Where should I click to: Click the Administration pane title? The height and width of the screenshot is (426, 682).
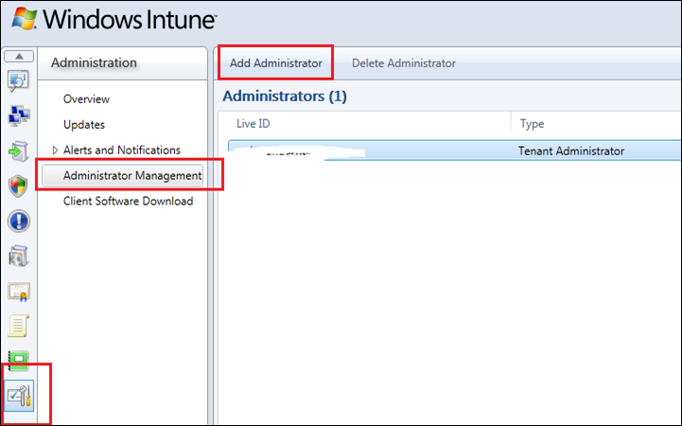pos(94,62)
